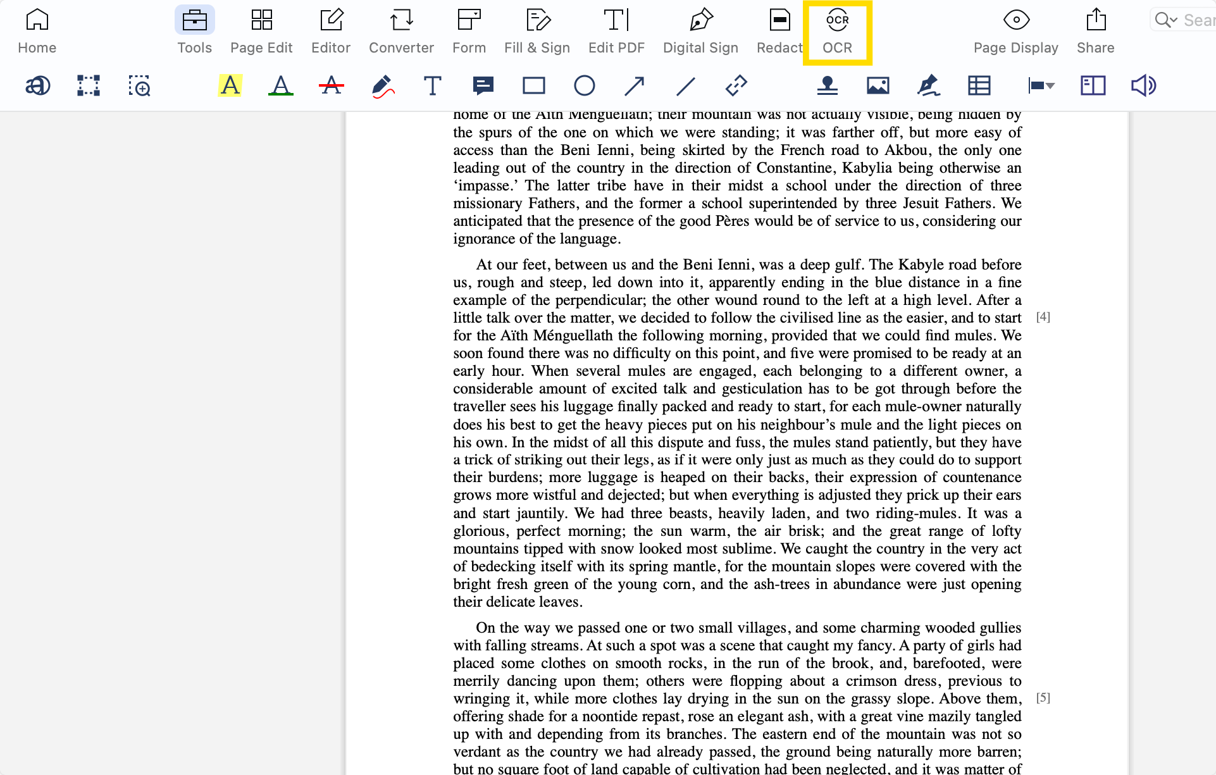Select the Arrow drawing tool

coord(635,85)
